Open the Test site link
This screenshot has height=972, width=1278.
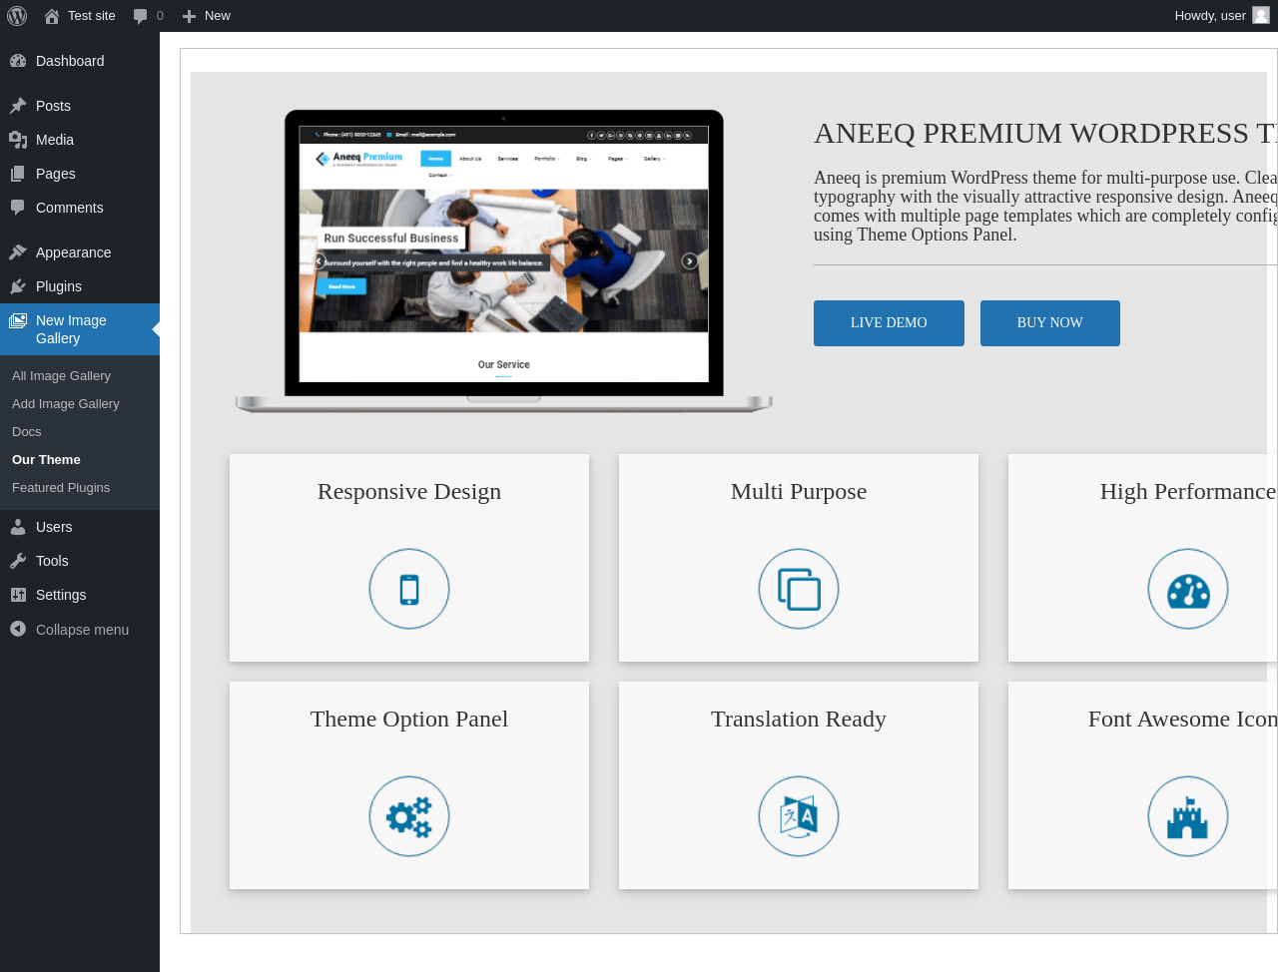[x=80, y=16]
